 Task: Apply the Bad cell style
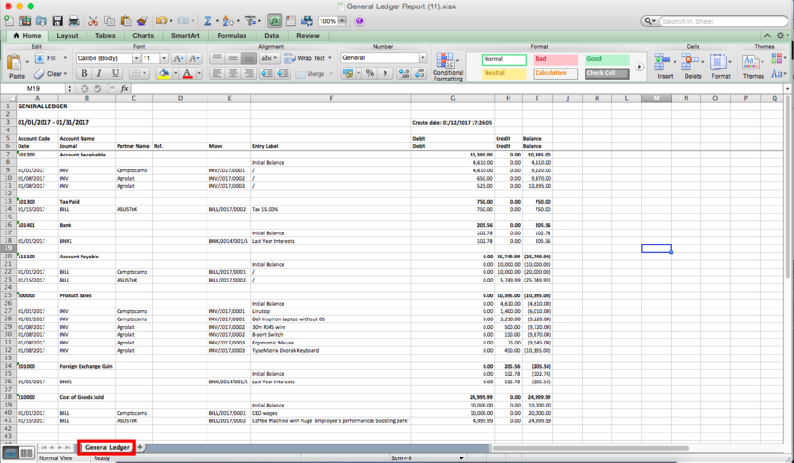(x=556, y=59)
